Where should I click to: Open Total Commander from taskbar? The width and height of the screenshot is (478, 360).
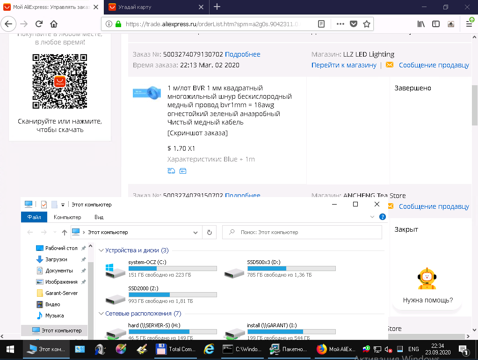(x=175, y=349)
